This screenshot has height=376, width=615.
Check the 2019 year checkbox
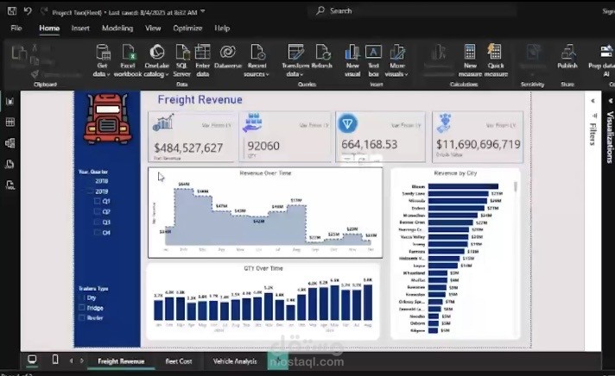pos(90,191)
